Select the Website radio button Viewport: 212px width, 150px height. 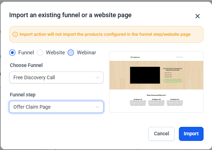click(40, 53)
